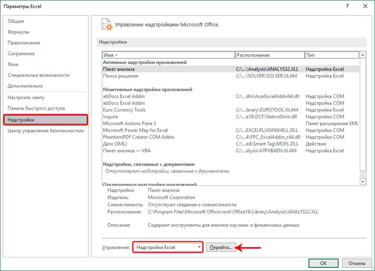Viewport: 375px width, 271px height.
Task: Click the ANALYS32.XLL full path in Расположение details
Action: [233, 212]
